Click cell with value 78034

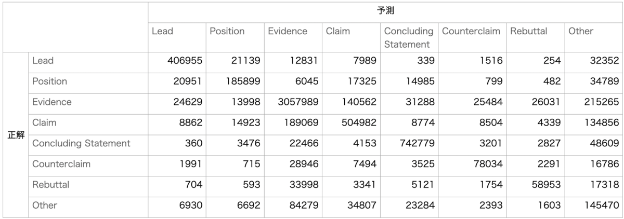[x=472, y=165]
